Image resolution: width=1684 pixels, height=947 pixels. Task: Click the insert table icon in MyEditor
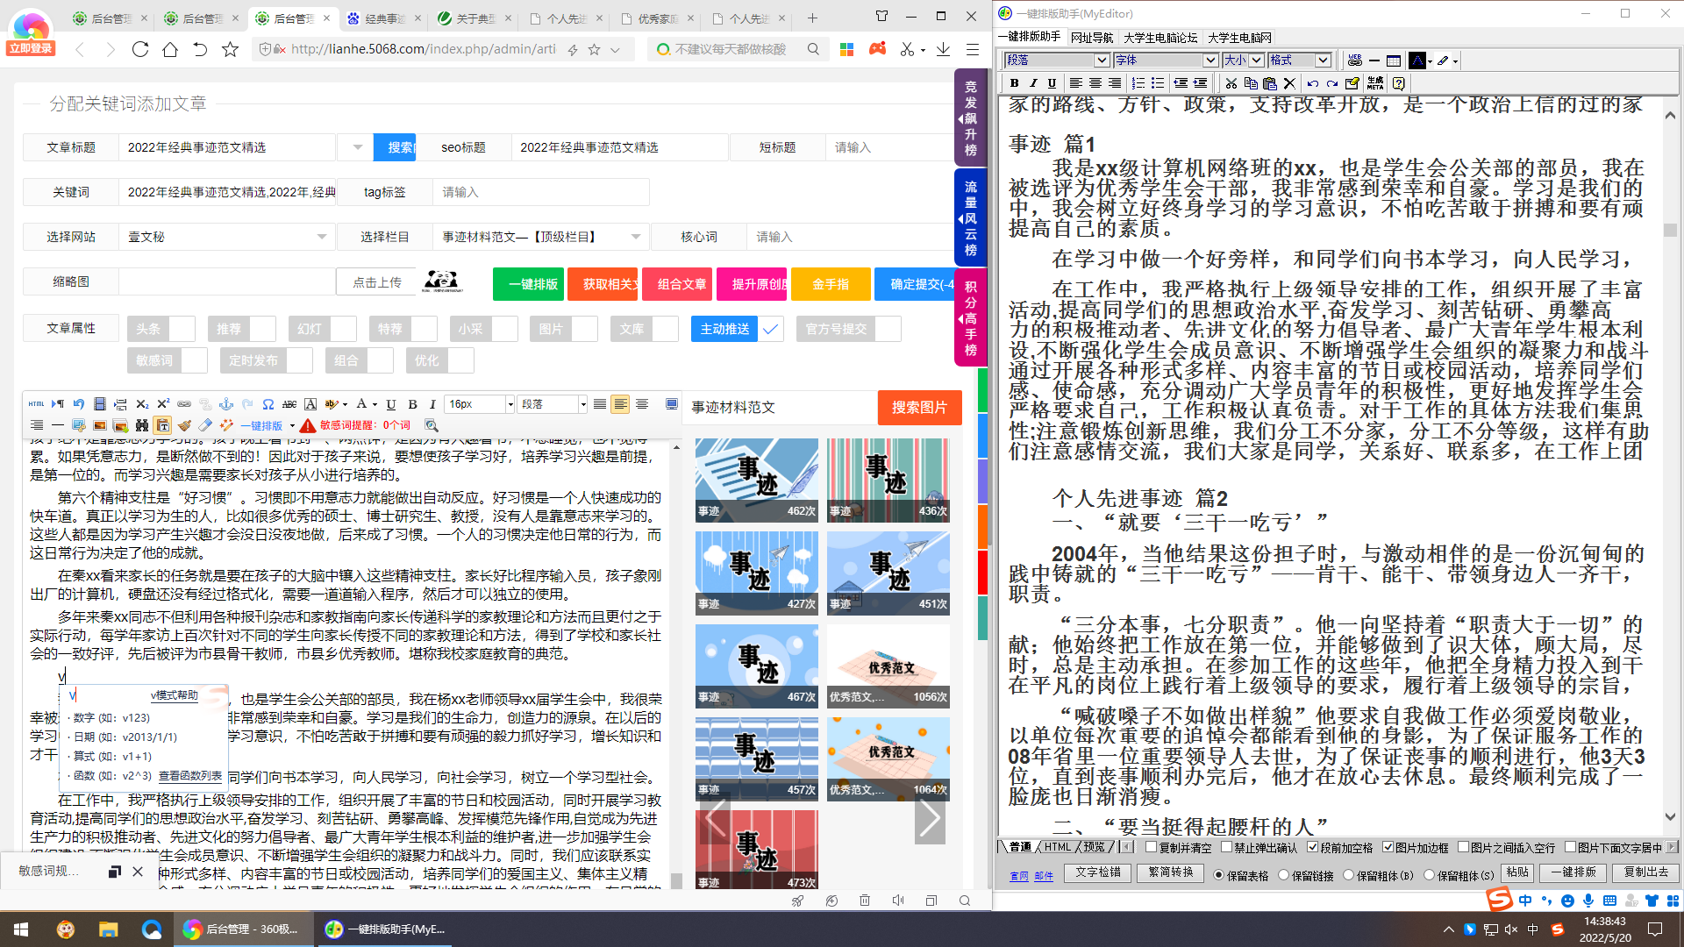pyautogui.click(x=1394, y=61)
